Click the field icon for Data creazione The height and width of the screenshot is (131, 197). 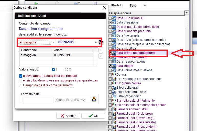[114, 22]
